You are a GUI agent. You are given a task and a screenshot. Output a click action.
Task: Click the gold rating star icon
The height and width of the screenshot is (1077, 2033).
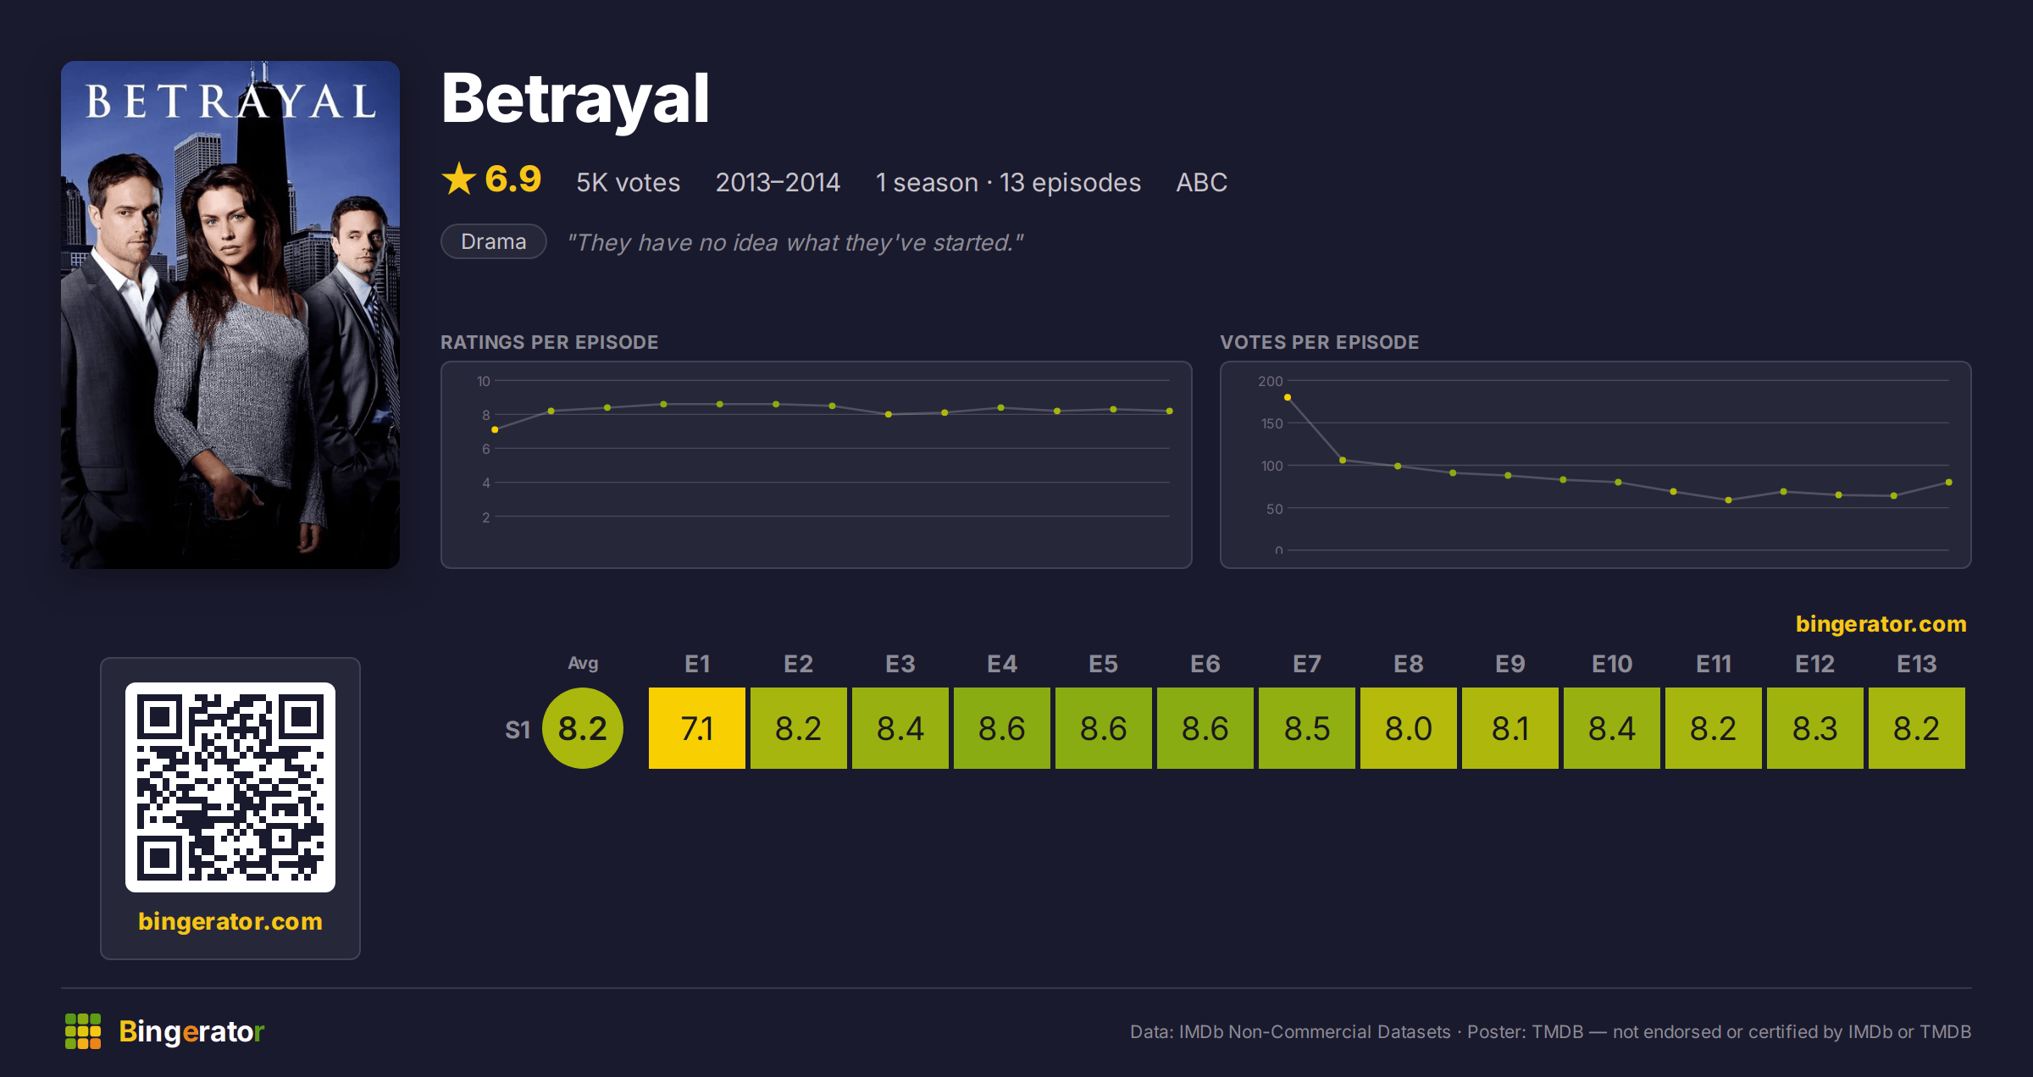pos(459,179)
